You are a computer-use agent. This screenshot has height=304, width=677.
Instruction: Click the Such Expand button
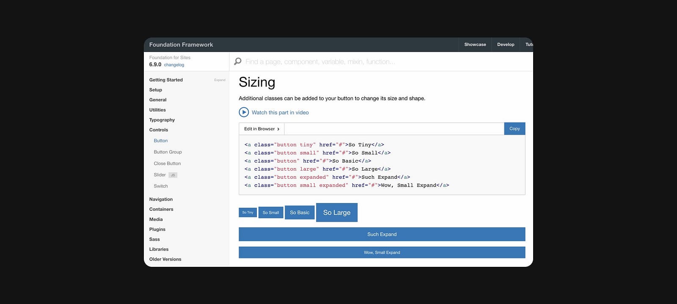(382, 234)
